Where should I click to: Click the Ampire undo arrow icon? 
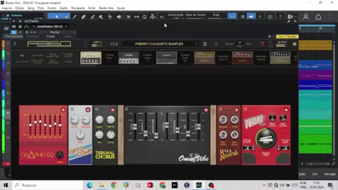tap(205, 44)
